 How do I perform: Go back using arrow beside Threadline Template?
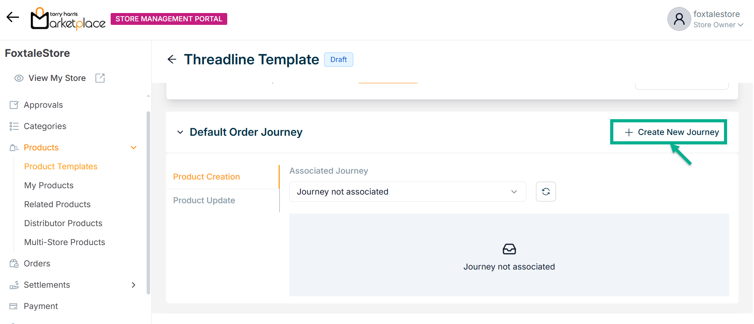click(172, 60)
